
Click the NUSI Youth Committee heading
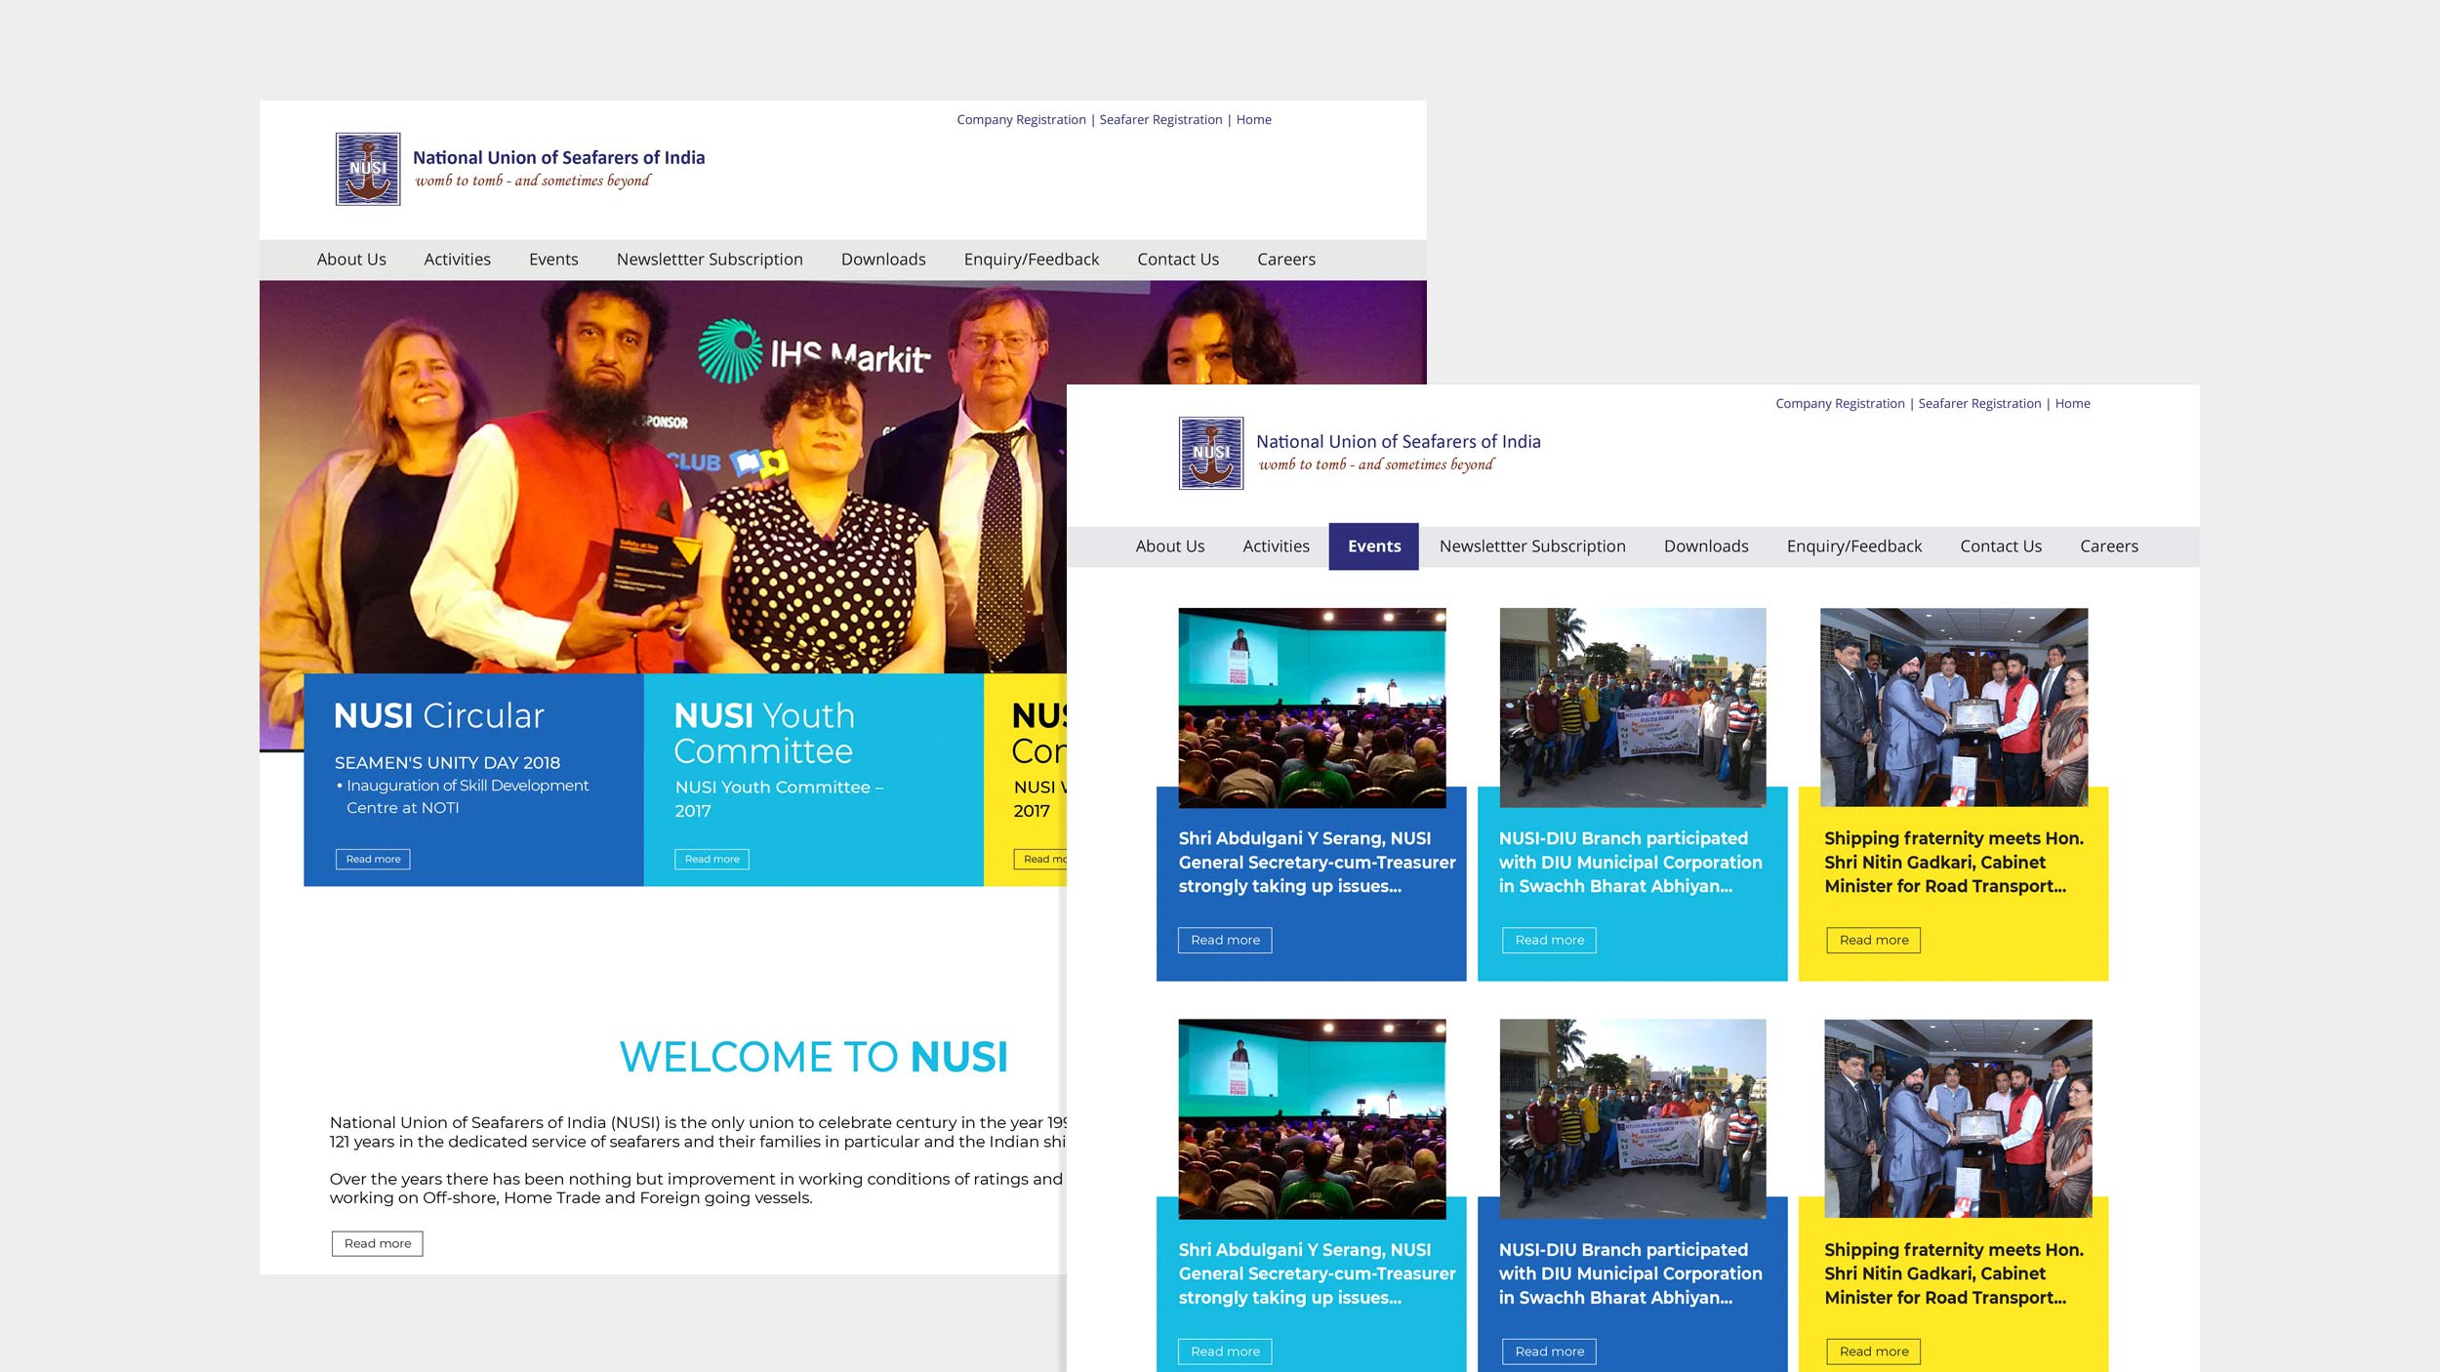764,734
